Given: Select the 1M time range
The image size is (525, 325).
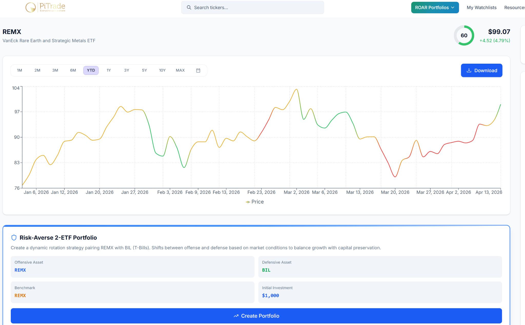Looking at the screenshot, I should click(19, 70).
